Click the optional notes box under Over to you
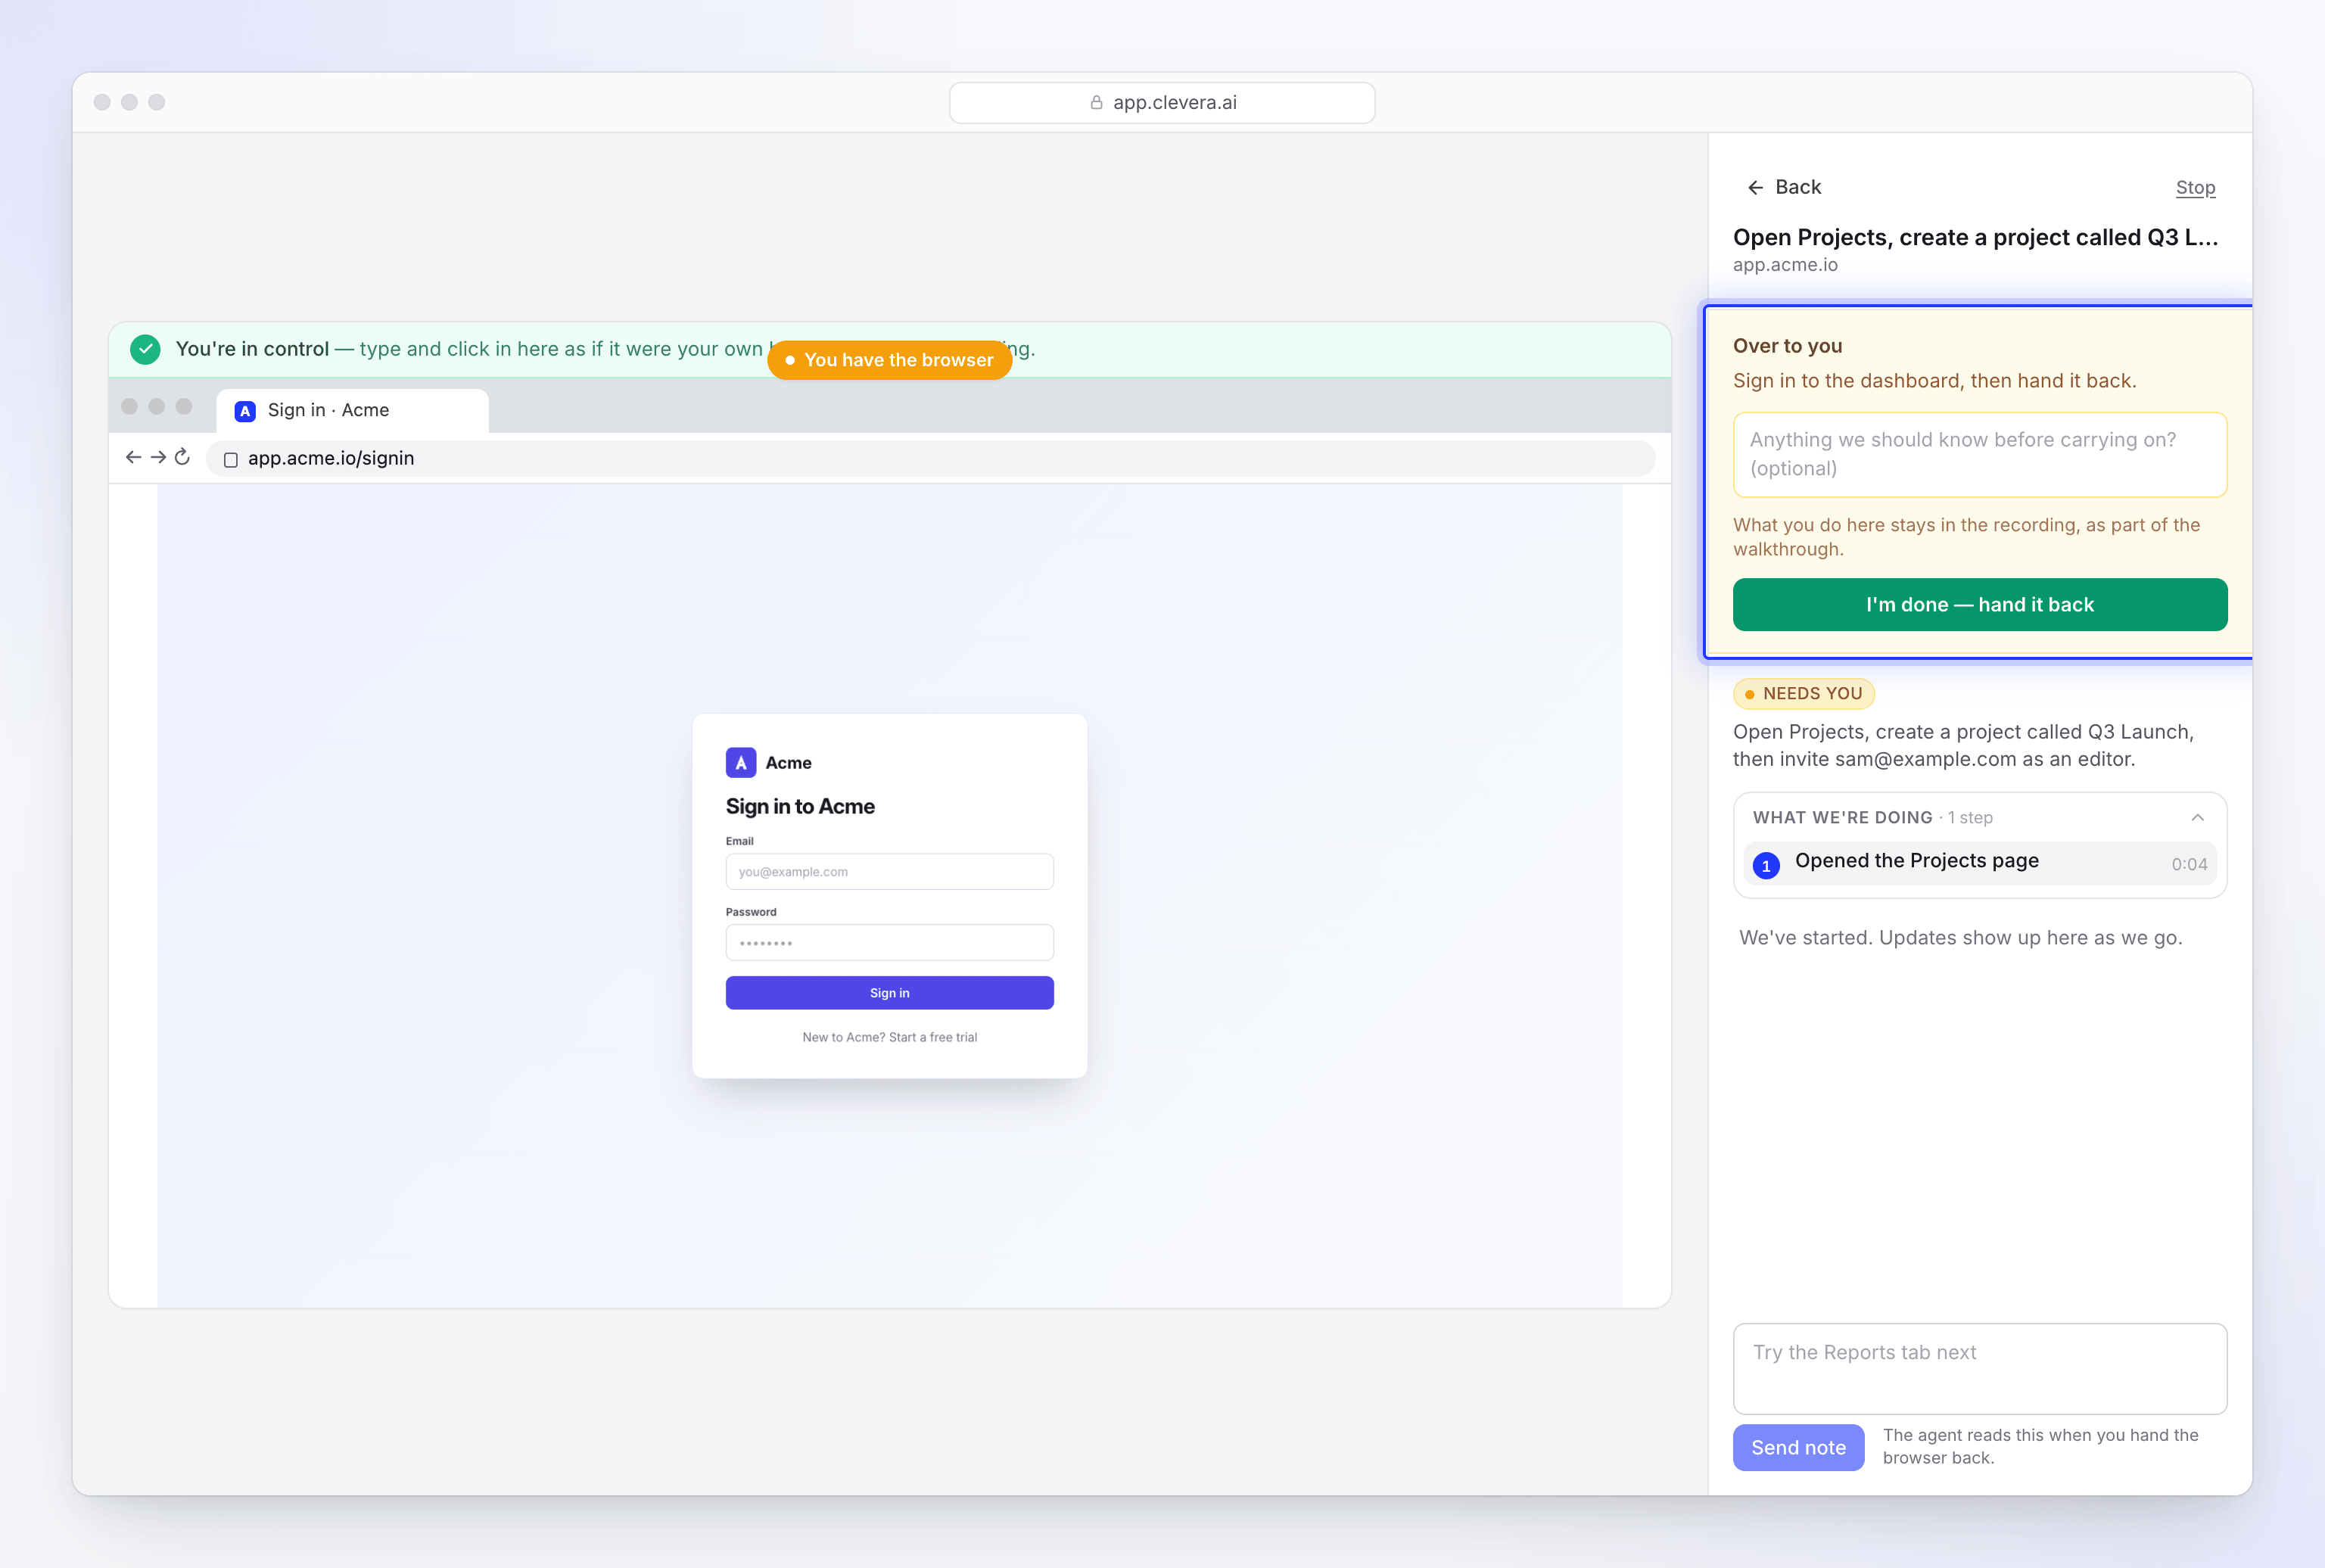 (1980, 454)
